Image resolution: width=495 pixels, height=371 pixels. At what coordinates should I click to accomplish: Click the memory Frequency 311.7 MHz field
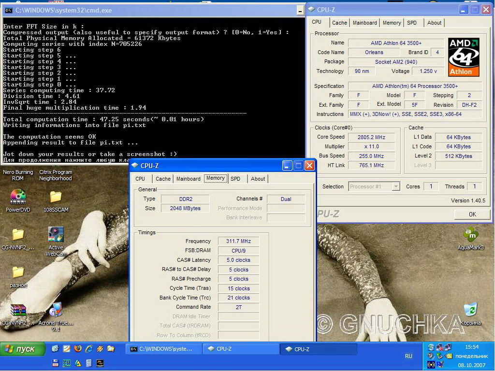click(238, 241)
